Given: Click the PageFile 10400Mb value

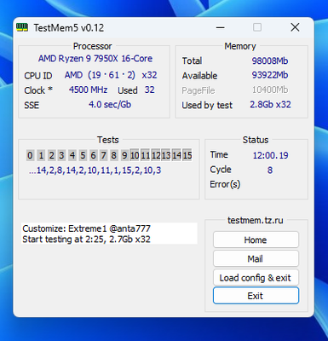Looking at the screenshot, I should click(270, 90).
